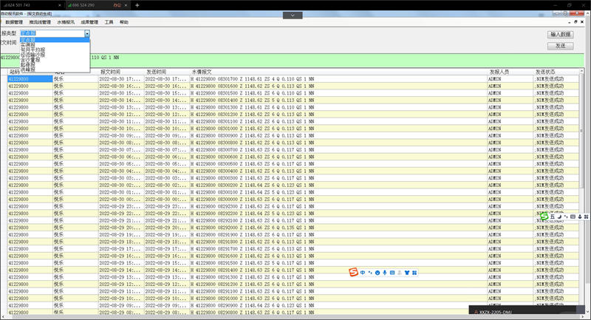This screenshot has height=320, width=591.
Task: Restore the inner MDI child window
Action: click(575, 22)
